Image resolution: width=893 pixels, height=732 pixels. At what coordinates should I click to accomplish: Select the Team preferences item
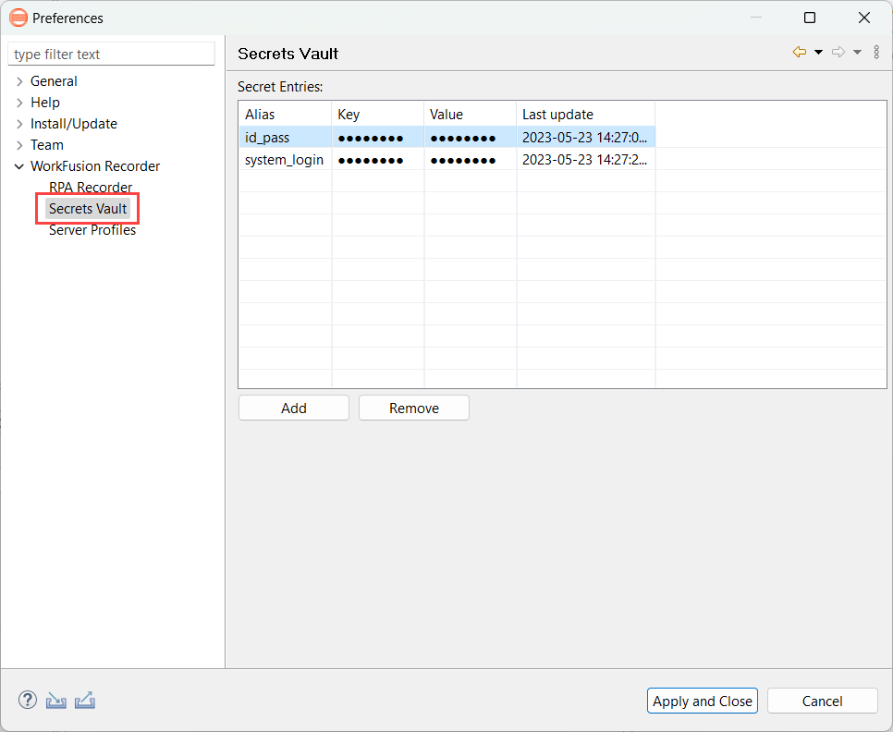pos(47,145)
